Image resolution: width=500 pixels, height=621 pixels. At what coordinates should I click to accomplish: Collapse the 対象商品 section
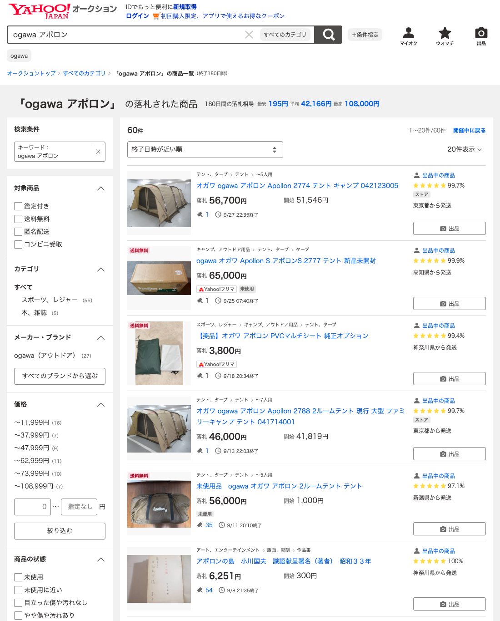point(101,188)
